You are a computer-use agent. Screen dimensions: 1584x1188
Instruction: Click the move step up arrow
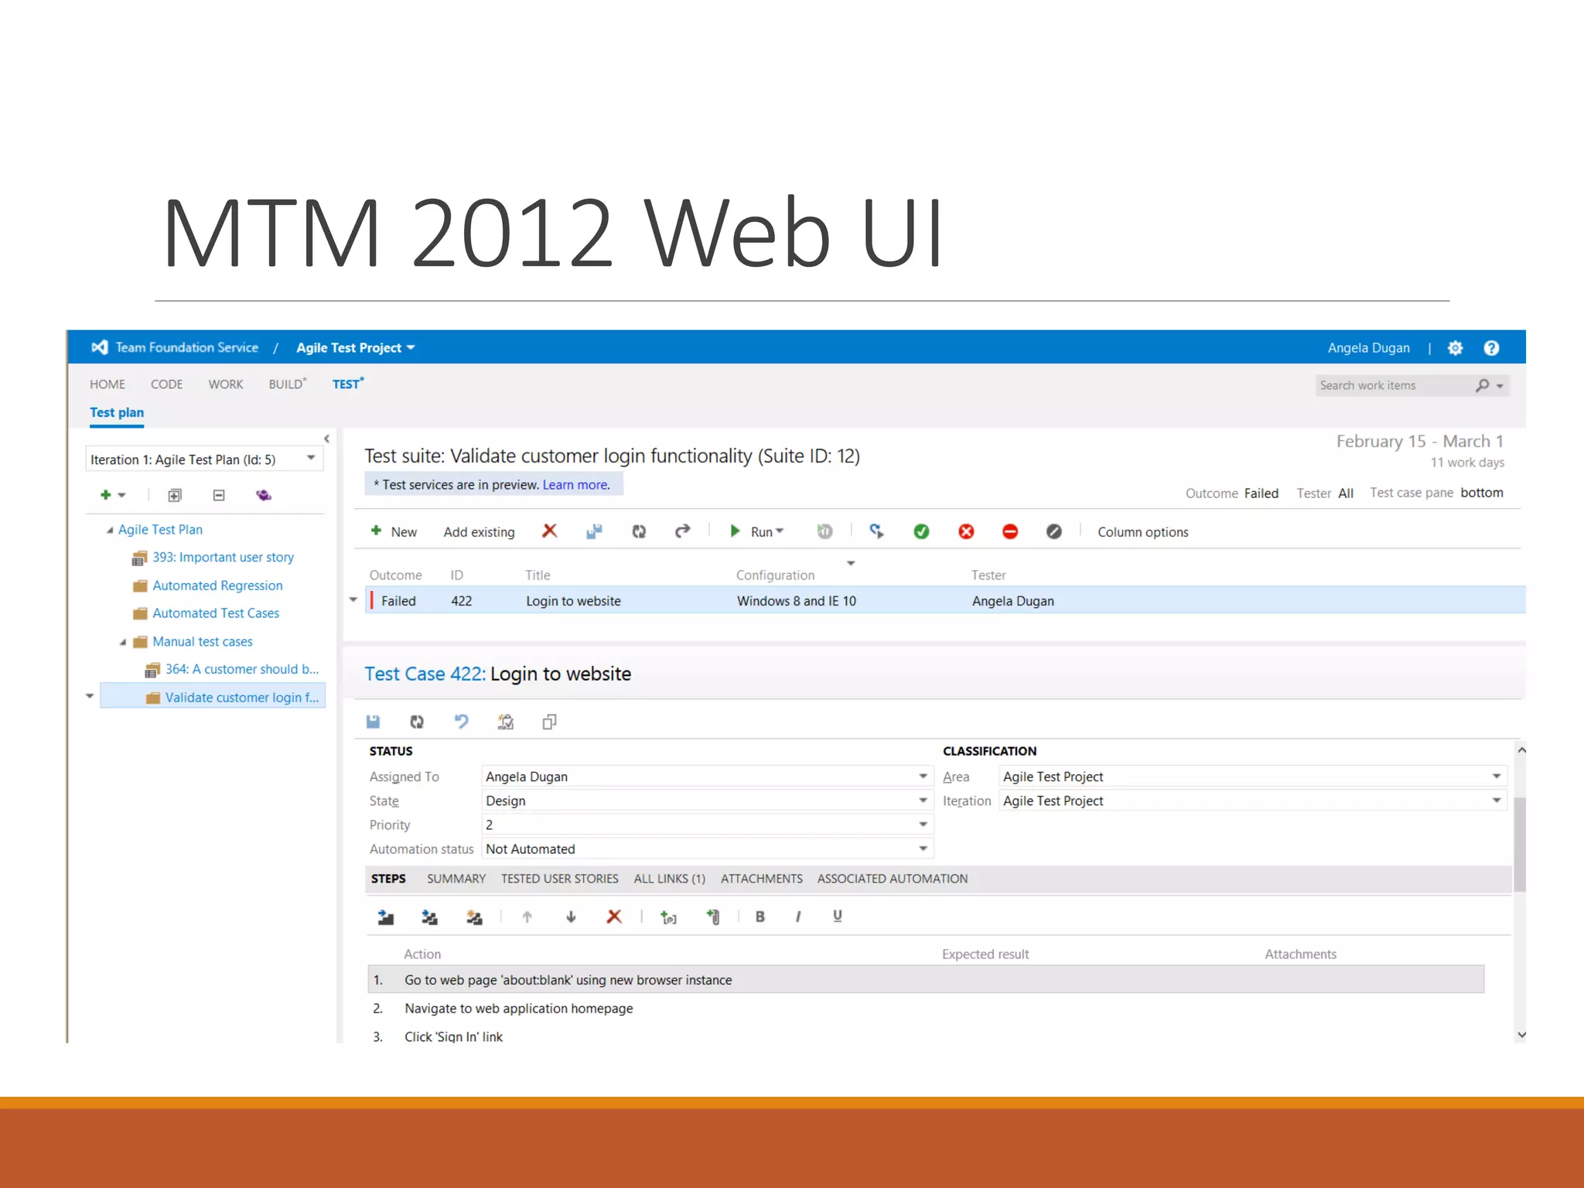[x=527, y=917]
